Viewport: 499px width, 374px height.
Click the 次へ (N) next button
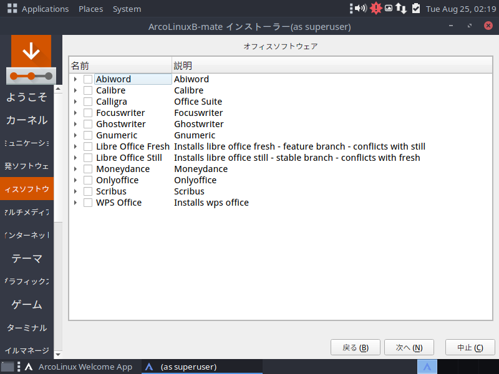tap(409, 347)
